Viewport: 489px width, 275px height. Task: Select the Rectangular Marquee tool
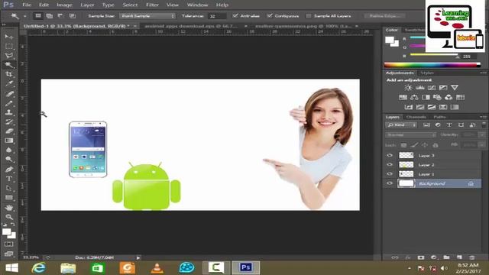coord(8,46)
